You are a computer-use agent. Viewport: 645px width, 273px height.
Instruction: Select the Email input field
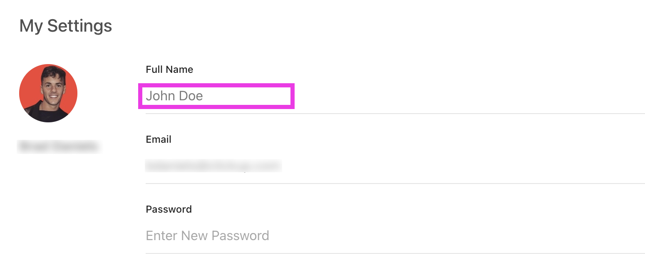tap(395, 166)
